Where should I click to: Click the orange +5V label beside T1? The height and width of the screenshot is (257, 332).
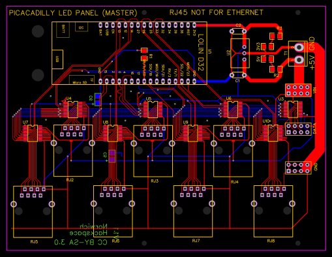[312, 63]
